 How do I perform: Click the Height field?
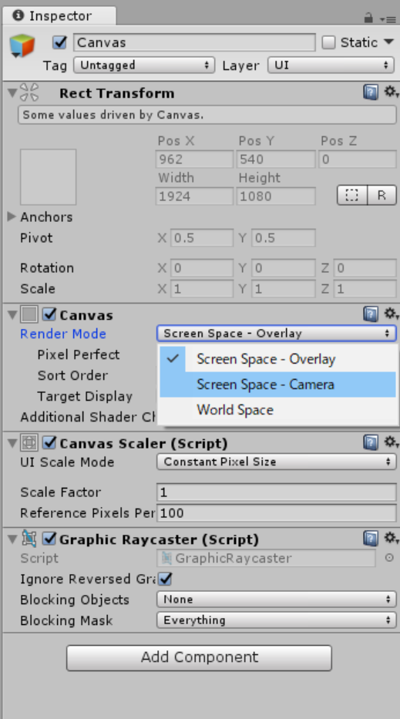[276, 197]
